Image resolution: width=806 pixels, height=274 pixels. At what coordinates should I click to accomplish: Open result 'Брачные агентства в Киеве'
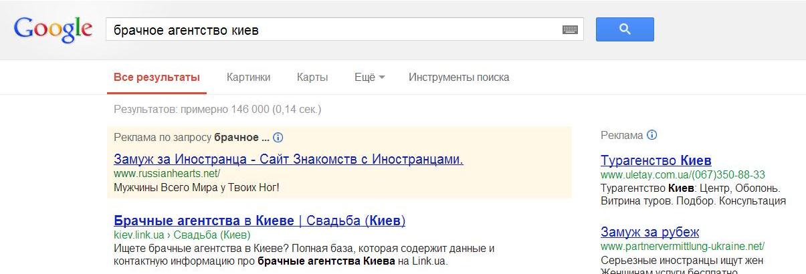click(x=260, y=221)
